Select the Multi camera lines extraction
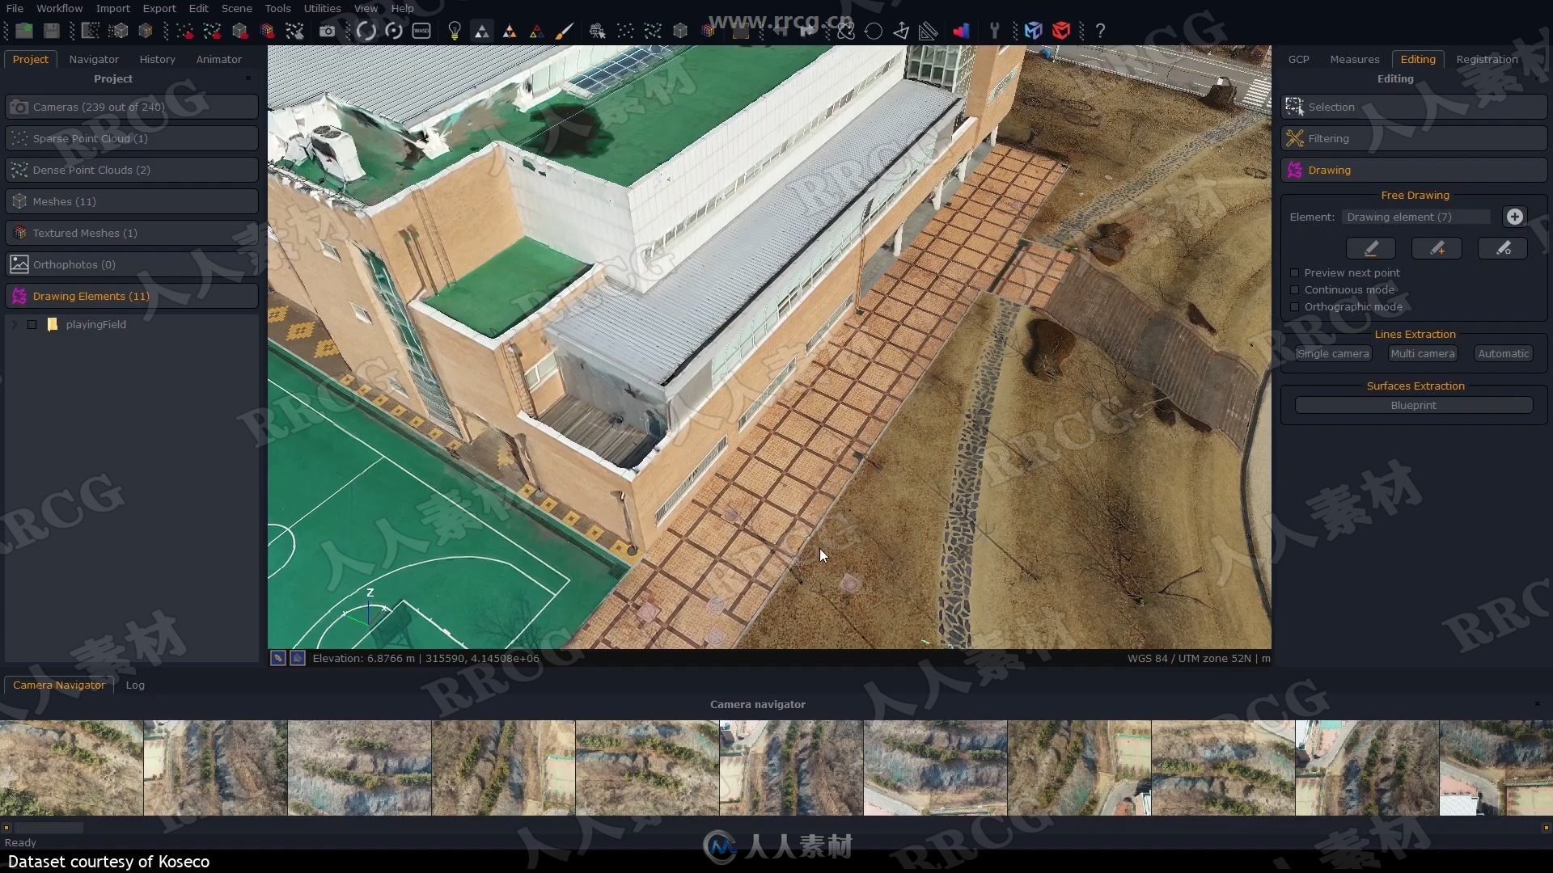The width and height of the screenshot is (1553, 873). (1423, 352)
